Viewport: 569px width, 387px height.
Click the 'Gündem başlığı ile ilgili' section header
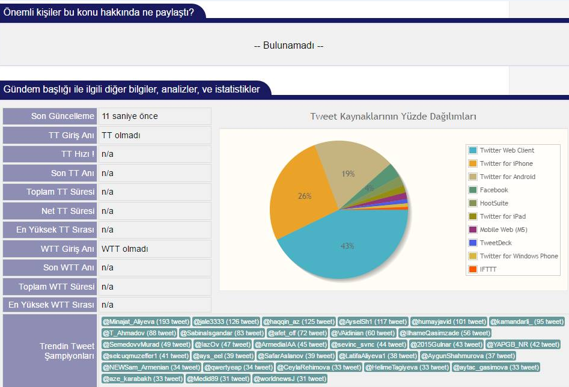tap(132, 90)
